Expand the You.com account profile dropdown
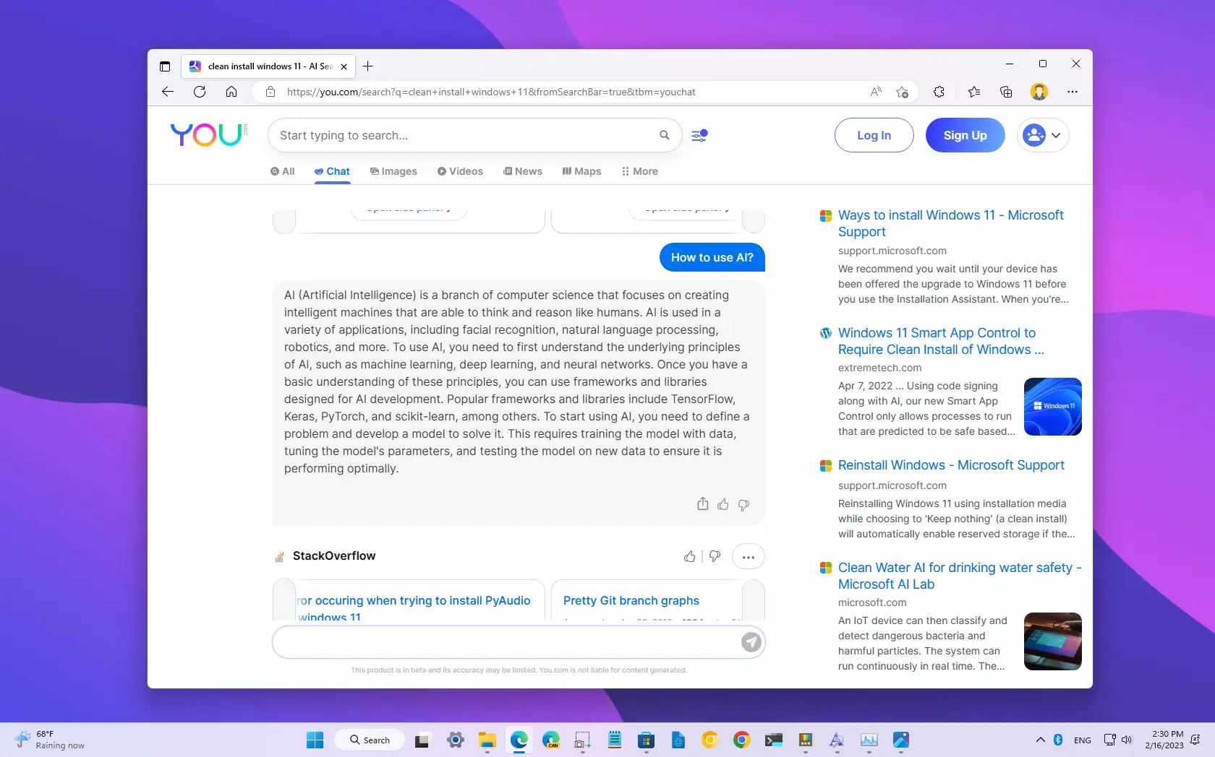This screenshot has height=757, width=1215. 1043,135
